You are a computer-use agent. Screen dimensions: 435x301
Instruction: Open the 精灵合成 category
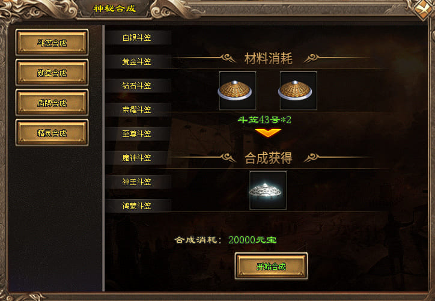[52, 133]
